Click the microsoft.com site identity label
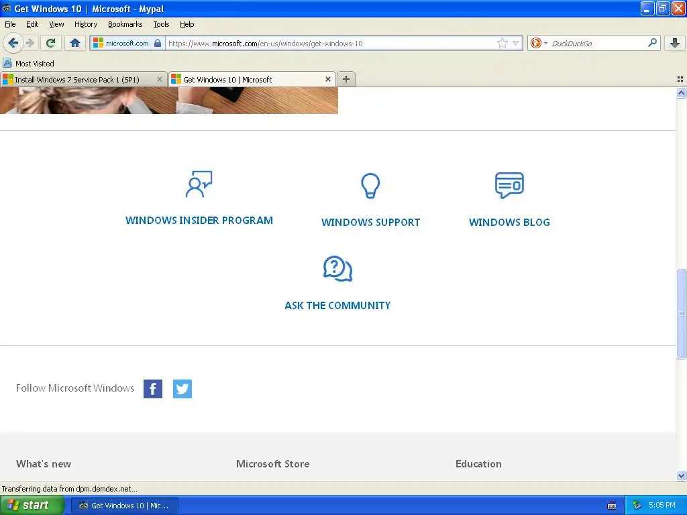 tap(127, 43)
